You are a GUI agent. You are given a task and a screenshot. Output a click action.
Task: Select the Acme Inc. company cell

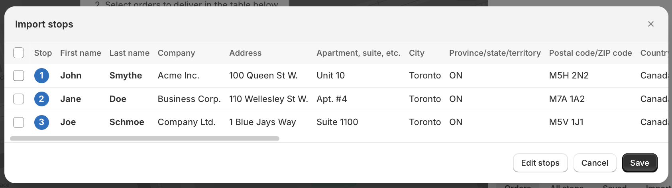pyautogui.click(x=178, y=76)
